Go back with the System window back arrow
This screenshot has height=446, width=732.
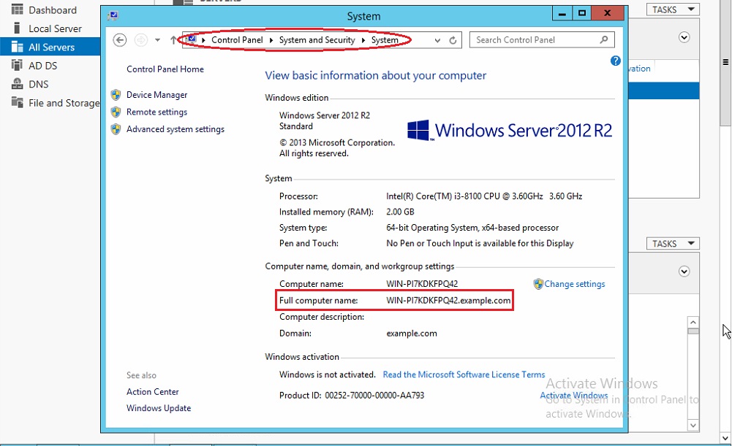[119, 40]
